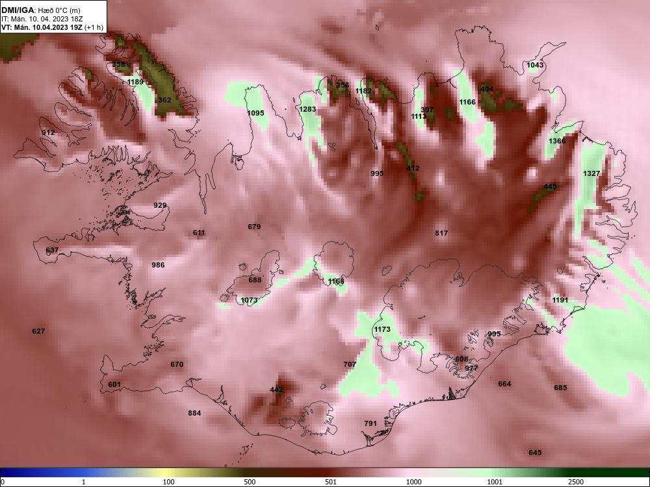The width and height of the screenshot is (650, 487).
Task: Select the 1182 height label
Action: pyautogui.click(x=363, y=91)
